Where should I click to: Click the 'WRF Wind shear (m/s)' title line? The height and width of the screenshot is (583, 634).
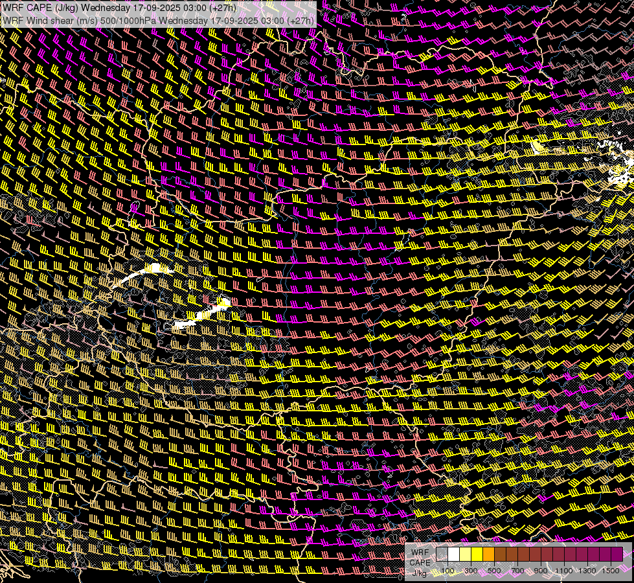(158, 21)
